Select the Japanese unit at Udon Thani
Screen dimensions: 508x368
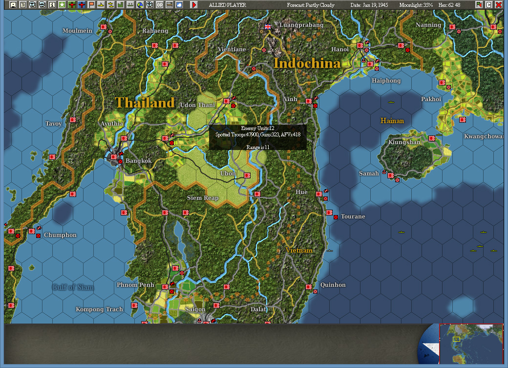pos(227,101)
